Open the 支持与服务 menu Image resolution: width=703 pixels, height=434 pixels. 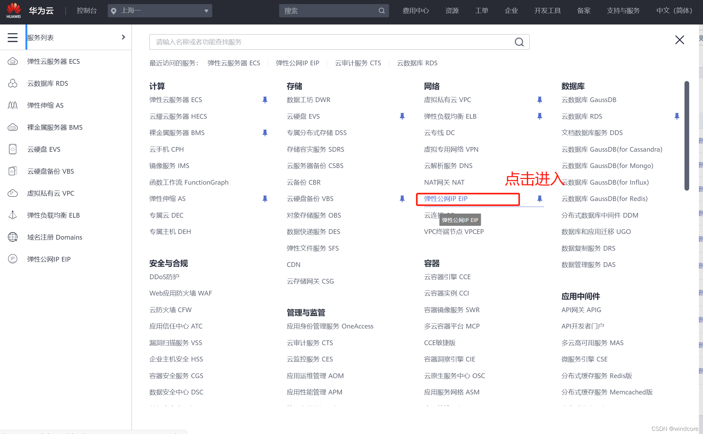point(623,11)
